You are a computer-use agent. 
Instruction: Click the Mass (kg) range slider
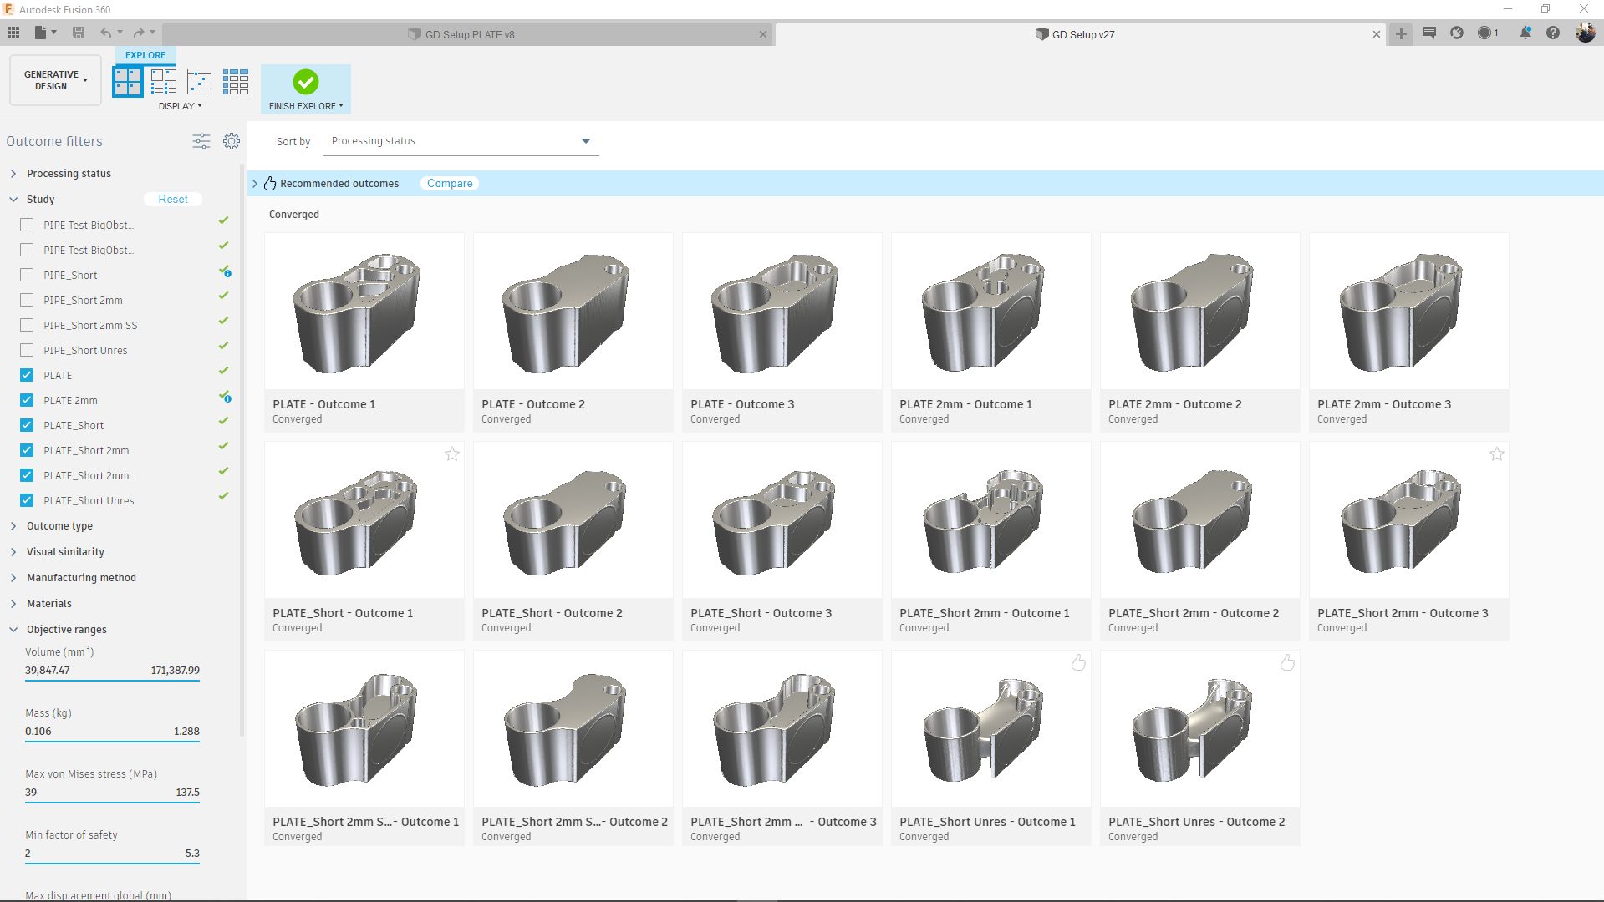(112, 741)
